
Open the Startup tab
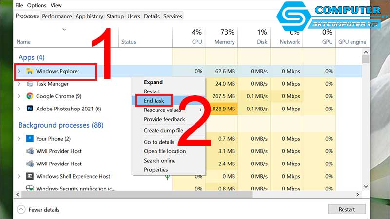point(115,16)
